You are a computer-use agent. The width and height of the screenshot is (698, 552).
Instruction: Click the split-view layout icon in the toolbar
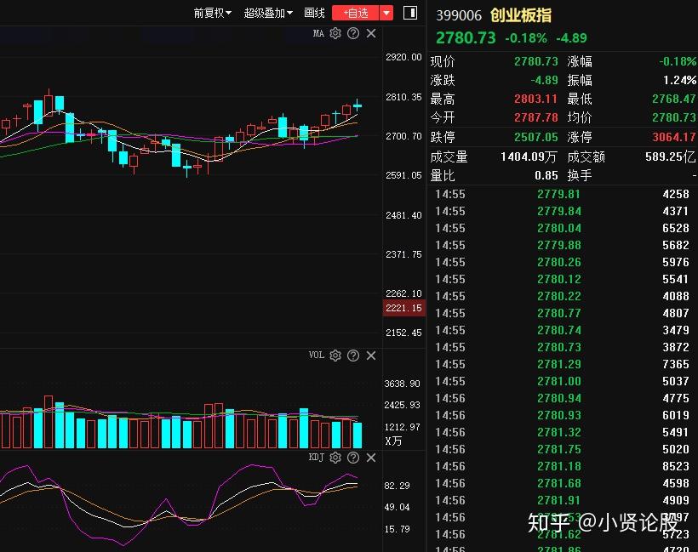tap(410, 12)
